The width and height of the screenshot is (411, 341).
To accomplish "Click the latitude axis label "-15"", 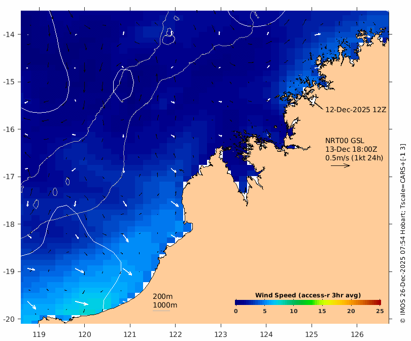I will (9, 82).
